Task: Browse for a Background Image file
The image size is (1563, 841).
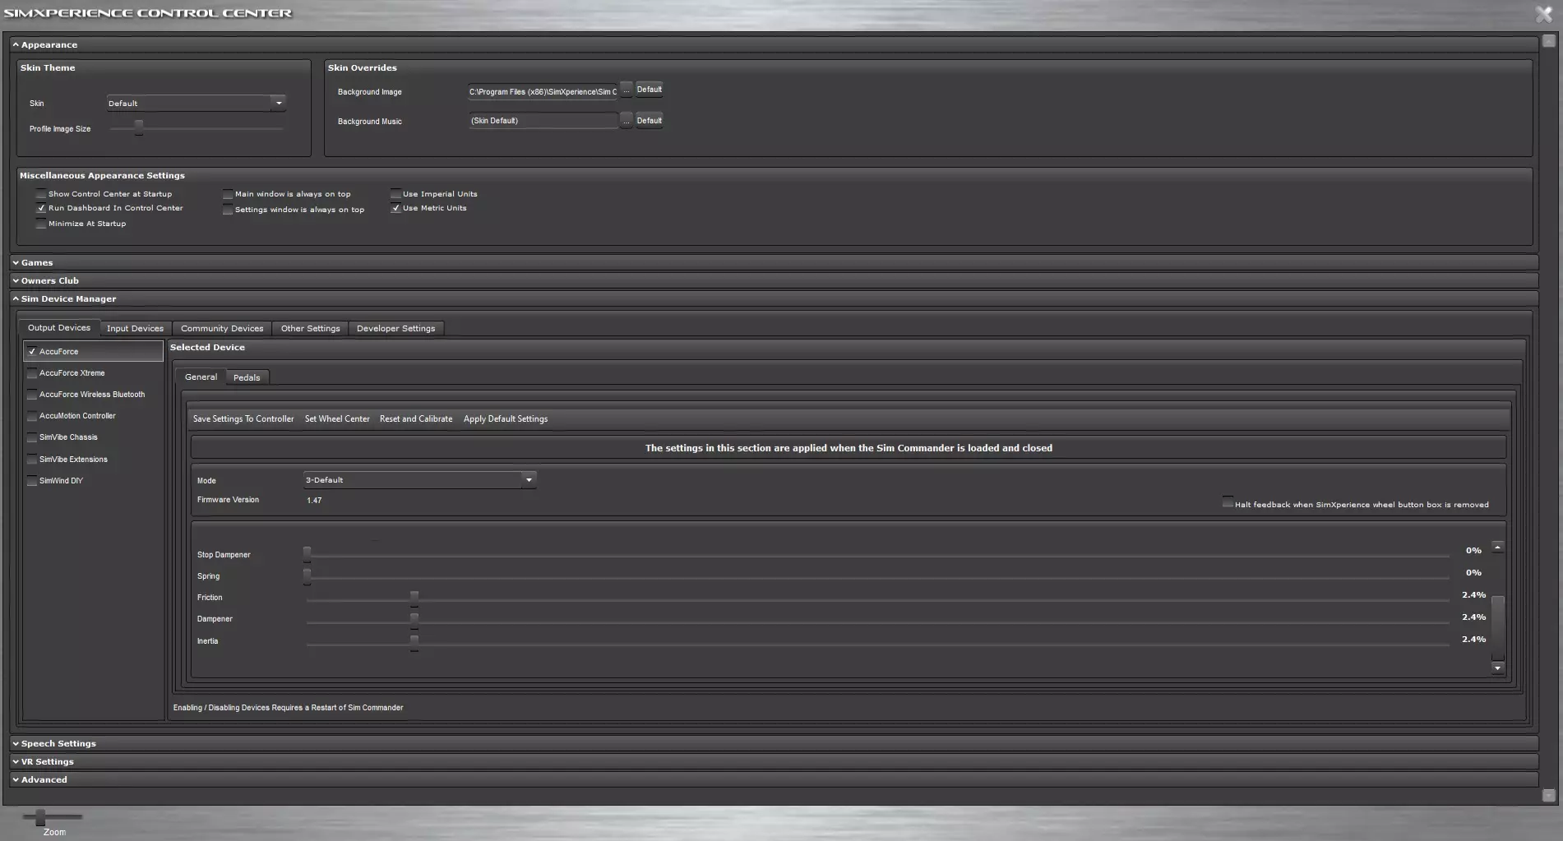Action: pyautogui.click(x=626, y=90)
